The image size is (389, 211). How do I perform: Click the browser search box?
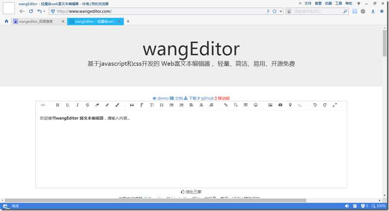(x=317, y=11)
